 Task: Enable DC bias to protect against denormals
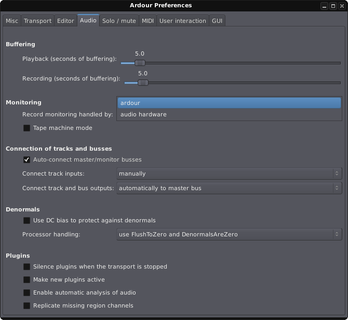click(26, 220)
